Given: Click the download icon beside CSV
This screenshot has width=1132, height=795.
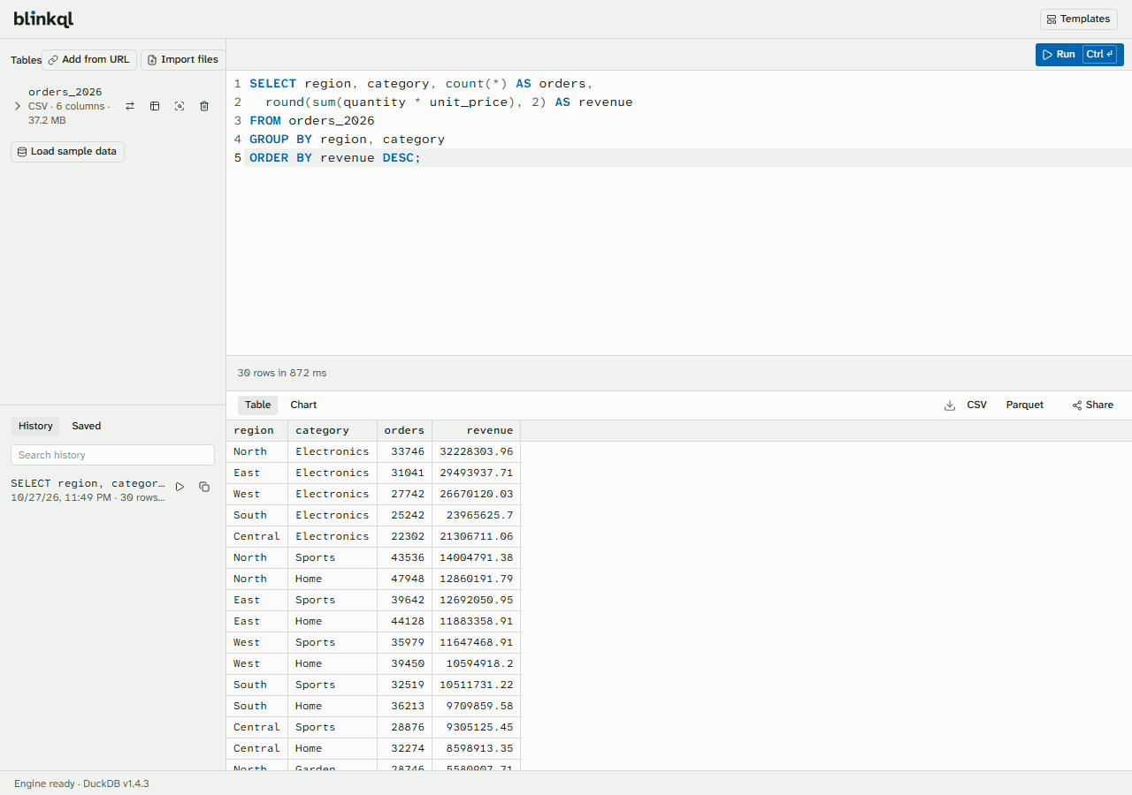Looking at the screenshot, I should 950,405.
